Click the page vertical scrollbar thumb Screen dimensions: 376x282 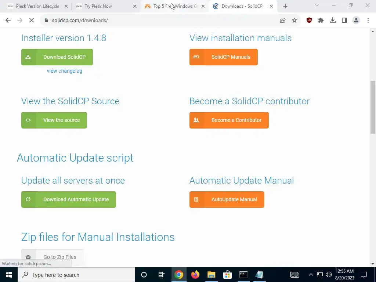(373, 107)
